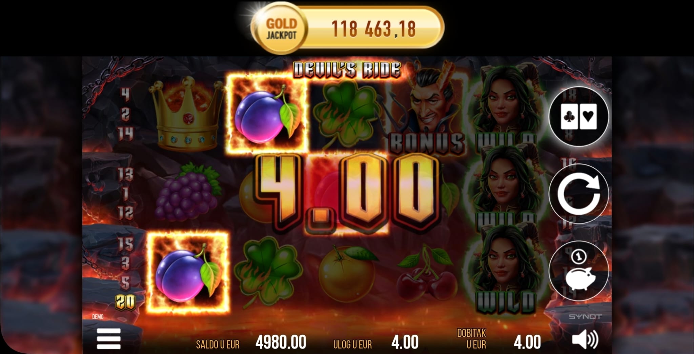The height and width of the screenshot is (354, 694).
Task: Select the highlighted plum on bottom row
Action: click(188, 272)
